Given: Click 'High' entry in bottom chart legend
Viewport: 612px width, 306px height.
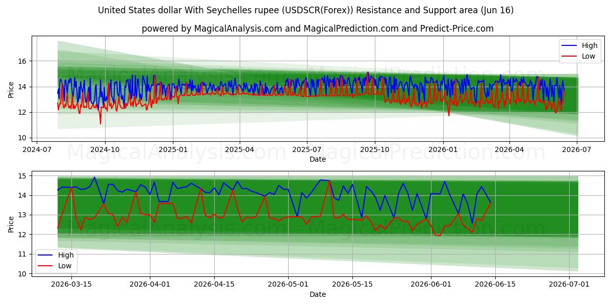Looking at the screenshot, I should coord(66,255).
